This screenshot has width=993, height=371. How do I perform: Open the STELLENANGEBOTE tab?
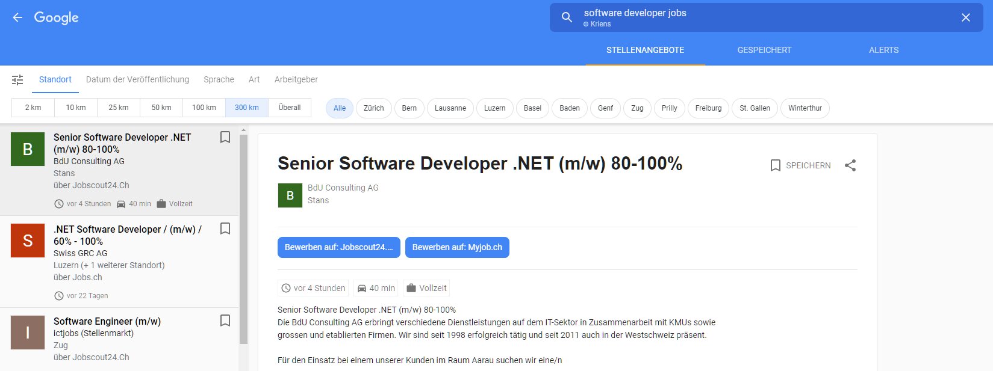click(645, 50)
